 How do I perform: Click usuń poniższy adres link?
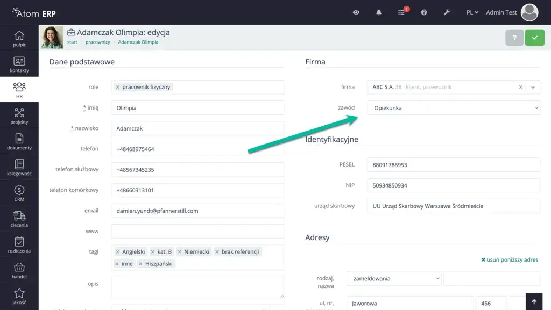510,260
